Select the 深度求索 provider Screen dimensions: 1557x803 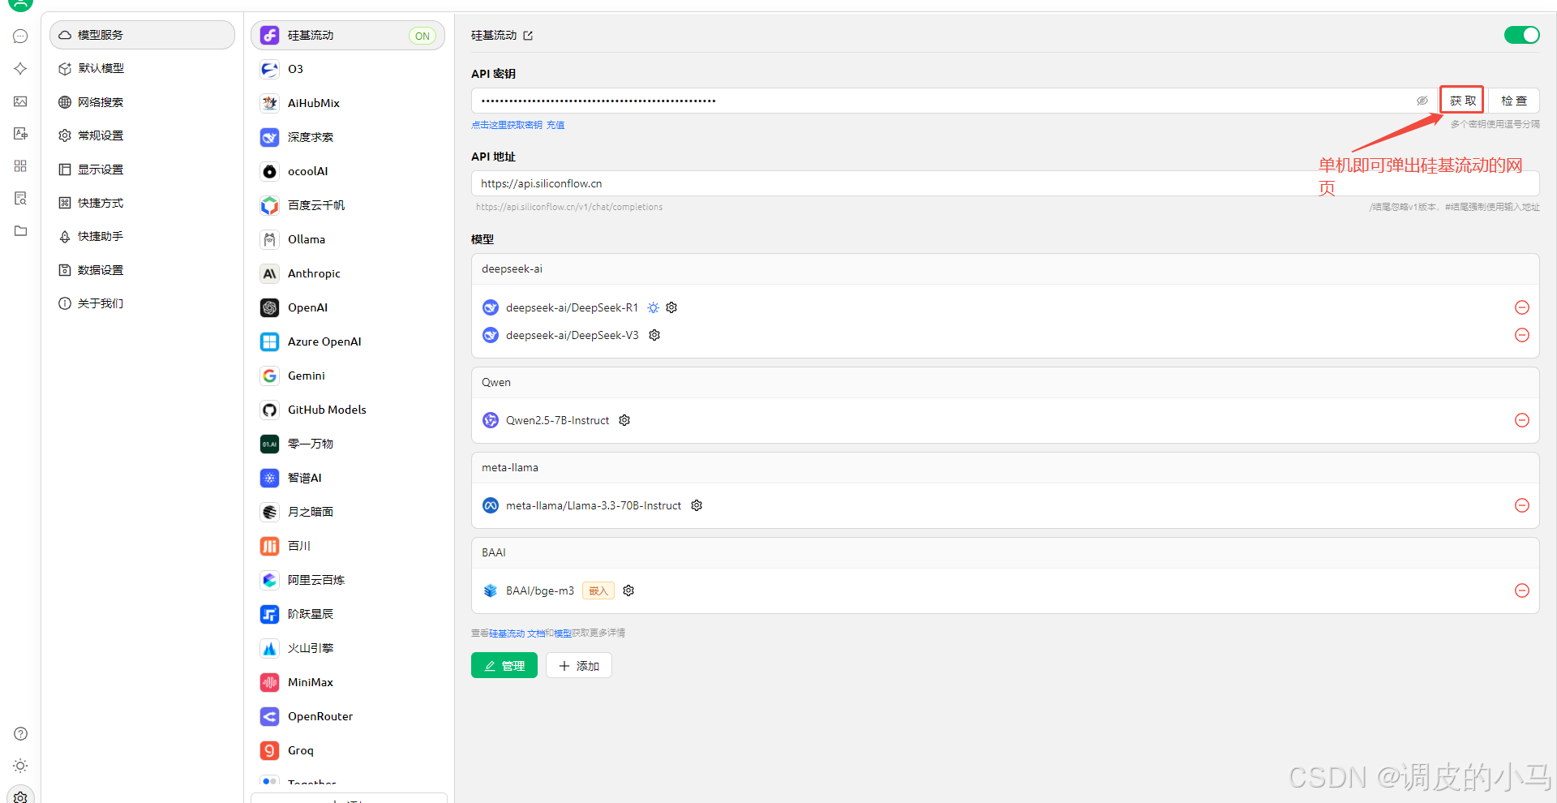pyautogui.click(x=348, y=137)
